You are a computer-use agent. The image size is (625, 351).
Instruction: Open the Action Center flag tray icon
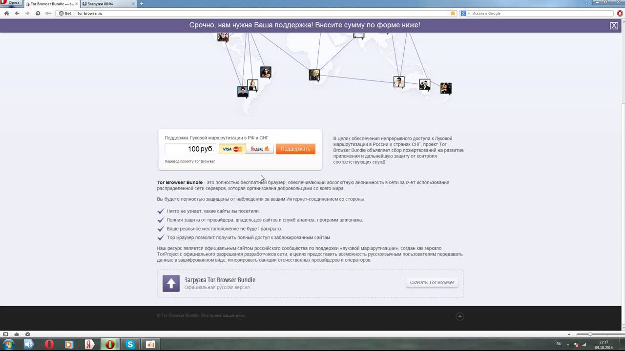577,344
